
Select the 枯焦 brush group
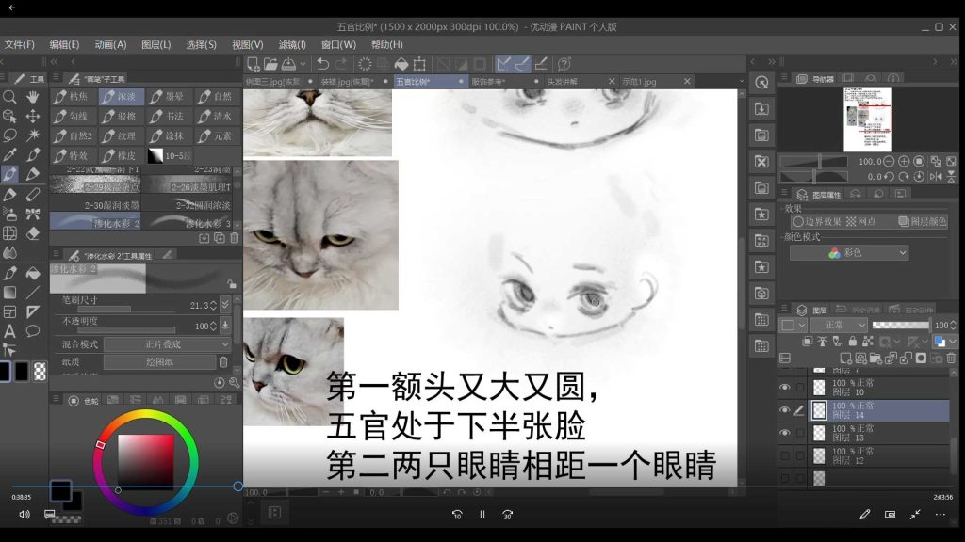tap(72, 97)
